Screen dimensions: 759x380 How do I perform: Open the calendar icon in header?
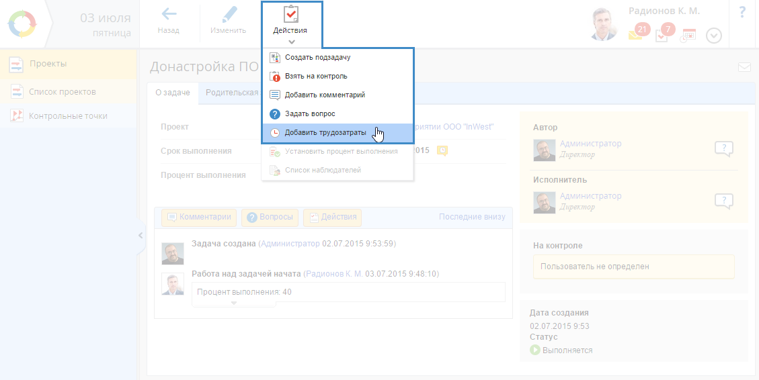click(688, 36)
